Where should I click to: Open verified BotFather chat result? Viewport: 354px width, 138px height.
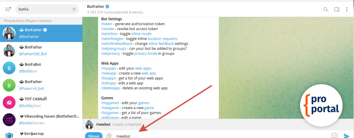[x=41, y=33]
